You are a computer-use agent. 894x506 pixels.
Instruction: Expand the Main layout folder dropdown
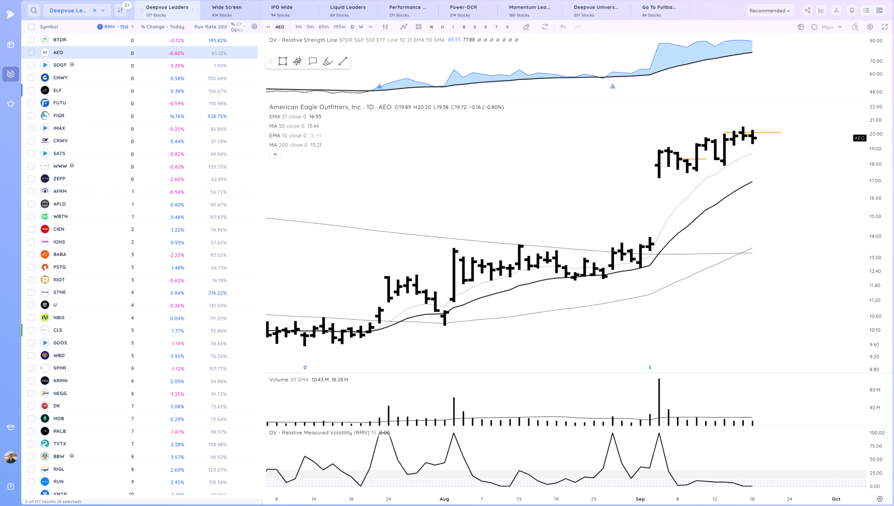pyautogui.click(x=827, y=27)
